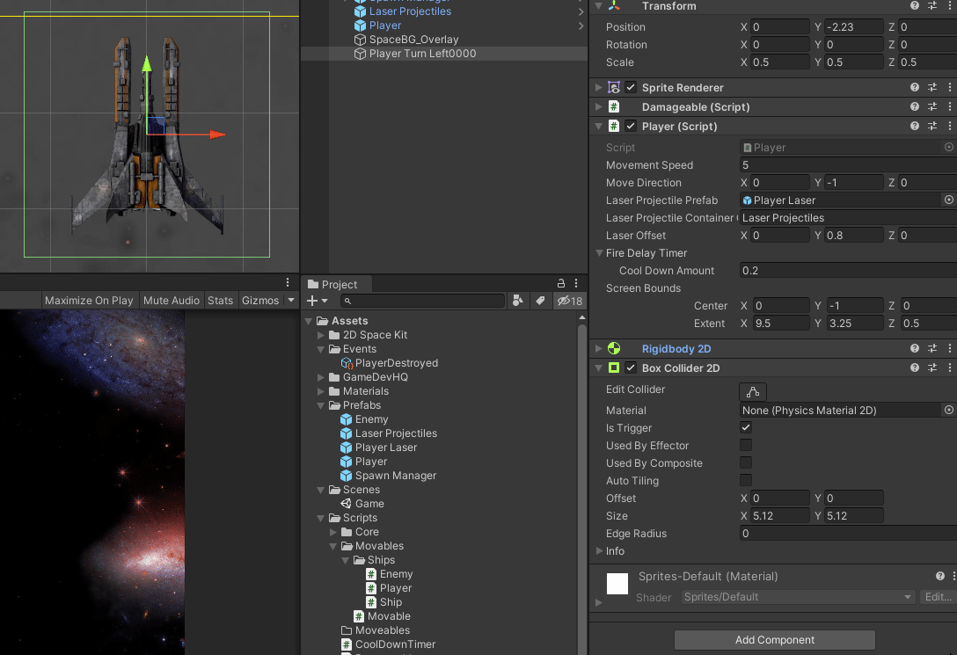This screenshot has height=655, width=957.
Task: Enable the Used By Effector checkbox
Action: click(x=746, y=446)
